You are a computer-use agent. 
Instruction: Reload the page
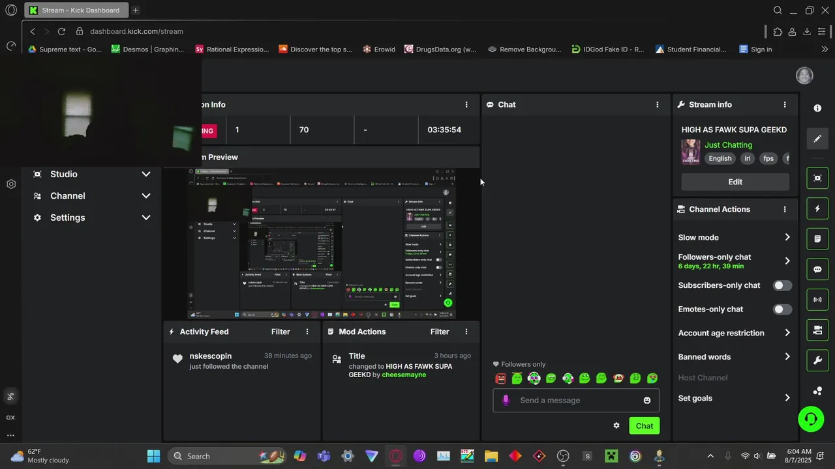coord(61,31)
